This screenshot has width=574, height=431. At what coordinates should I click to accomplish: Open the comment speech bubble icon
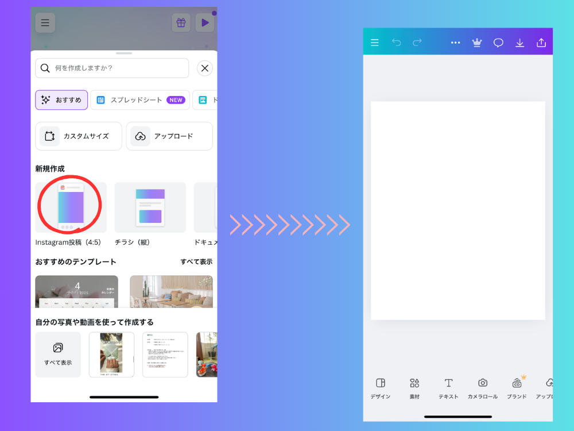point(498,43)
